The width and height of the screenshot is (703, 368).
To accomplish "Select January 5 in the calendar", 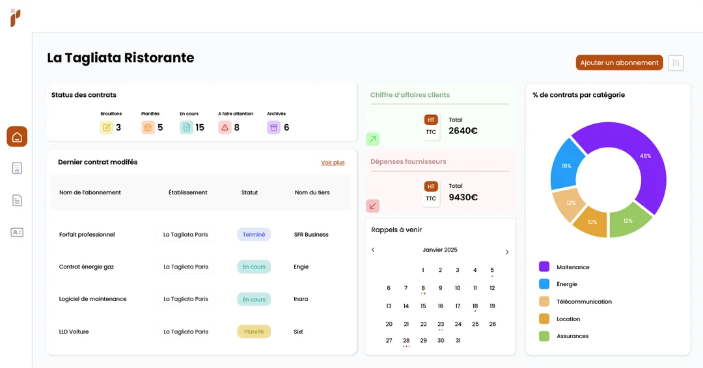I will [x=492, y=270].
